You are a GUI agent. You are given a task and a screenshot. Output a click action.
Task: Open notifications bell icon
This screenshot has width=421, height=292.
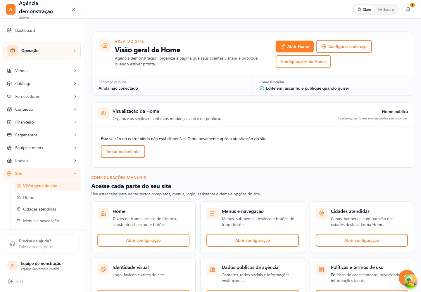(x=408, y=9)
